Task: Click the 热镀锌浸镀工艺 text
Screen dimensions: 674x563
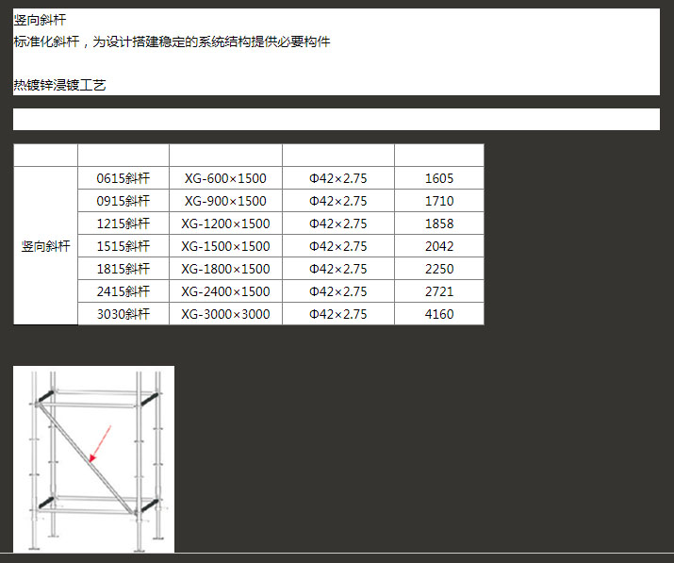Action: tap(59, 85)
